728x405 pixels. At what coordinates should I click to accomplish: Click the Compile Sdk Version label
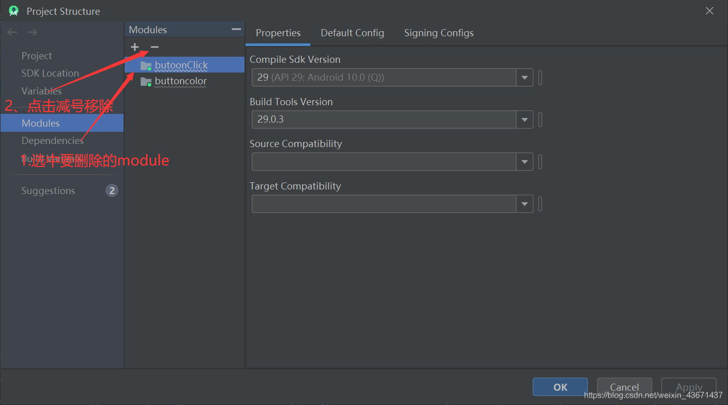point(295,59)
